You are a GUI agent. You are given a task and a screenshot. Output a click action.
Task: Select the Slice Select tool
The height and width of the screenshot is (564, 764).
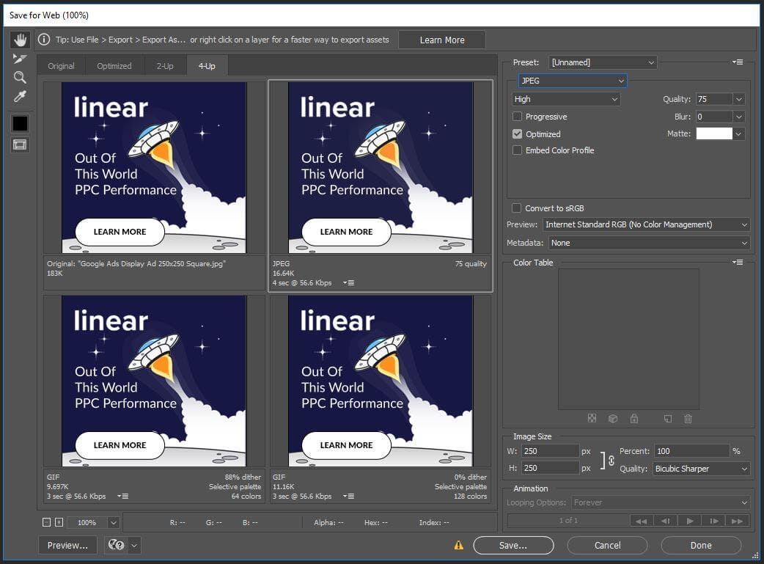(20, 59)
